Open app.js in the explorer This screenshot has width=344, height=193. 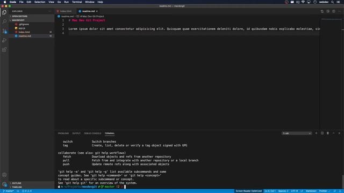click(x=32, y=28)
